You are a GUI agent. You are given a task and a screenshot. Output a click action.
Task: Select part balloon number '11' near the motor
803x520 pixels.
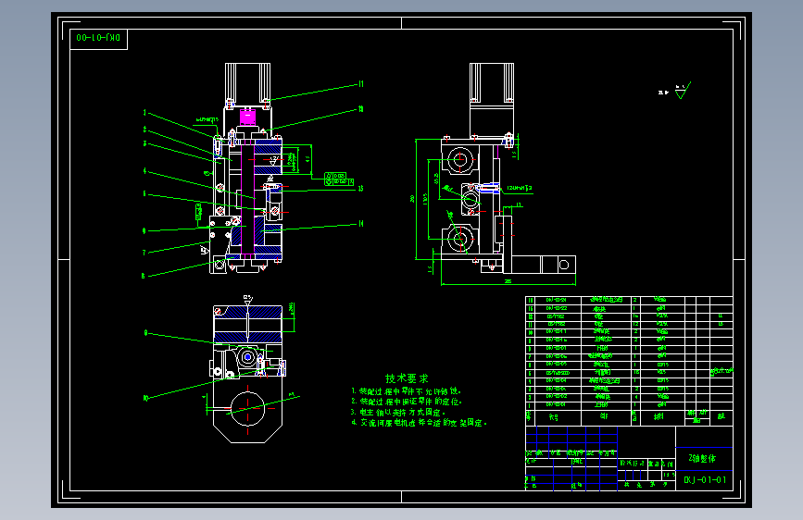click(361, 84)
